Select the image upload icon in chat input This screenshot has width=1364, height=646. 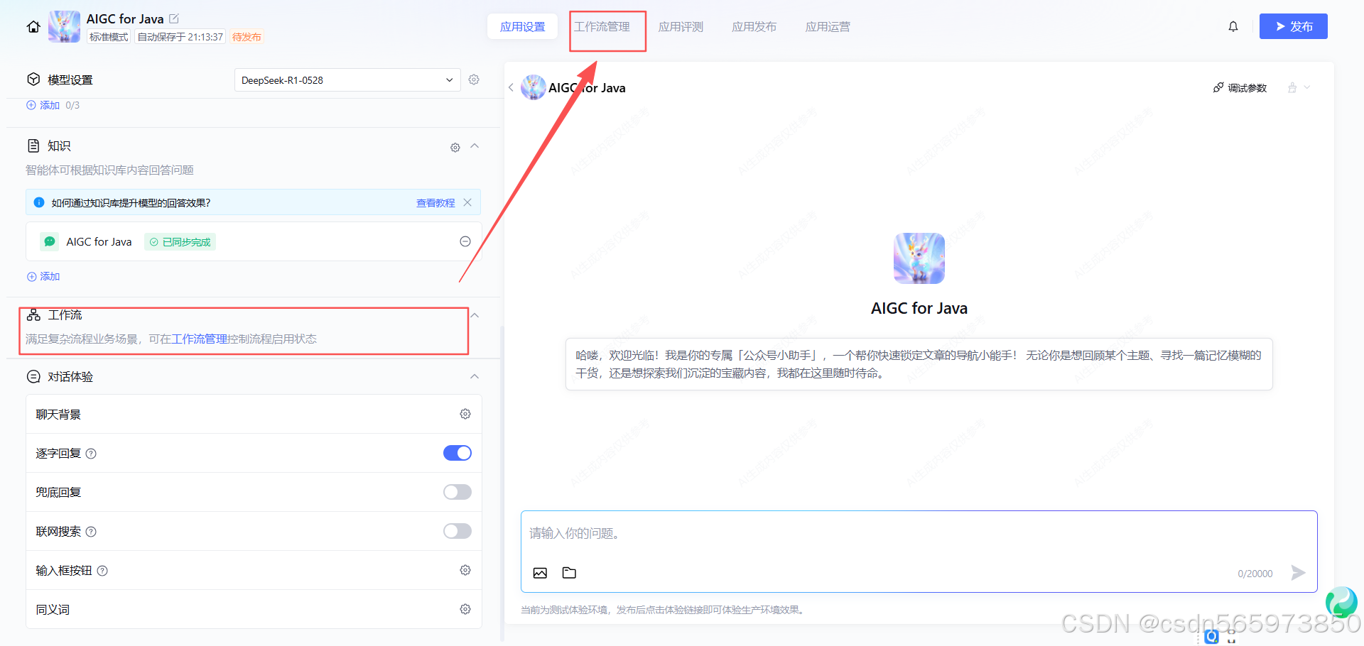(x=541, y=573)
